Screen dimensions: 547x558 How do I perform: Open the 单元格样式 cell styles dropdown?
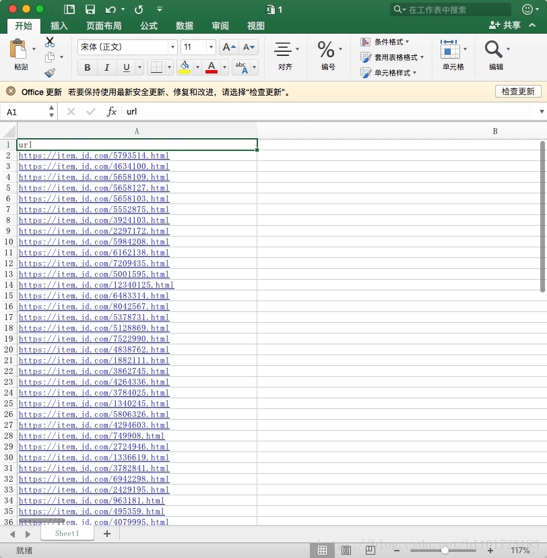pos(389,73)
